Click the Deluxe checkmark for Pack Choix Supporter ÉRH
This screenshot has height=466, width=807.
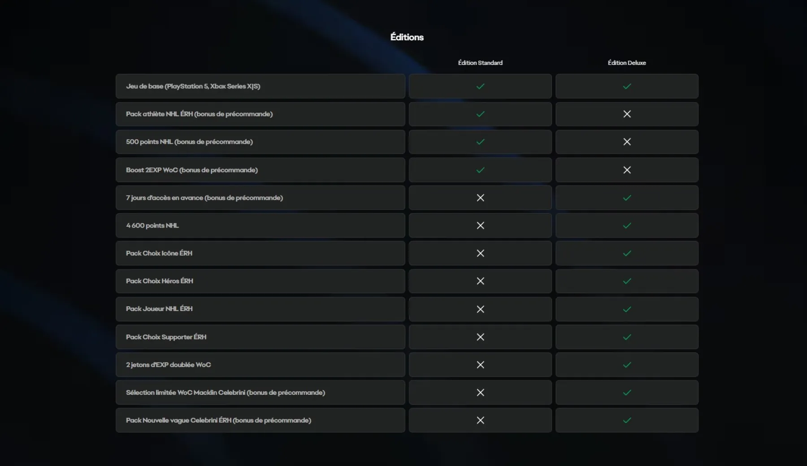click(x=627, y=337)
